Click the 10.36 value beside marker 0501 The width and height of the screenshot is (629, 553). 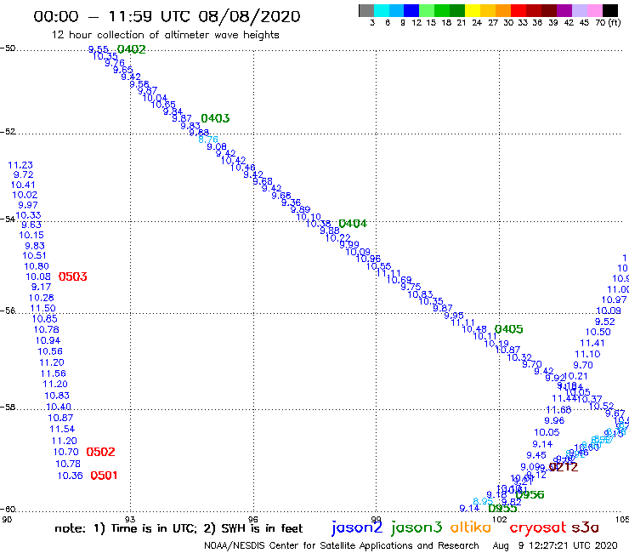(71, 476)
